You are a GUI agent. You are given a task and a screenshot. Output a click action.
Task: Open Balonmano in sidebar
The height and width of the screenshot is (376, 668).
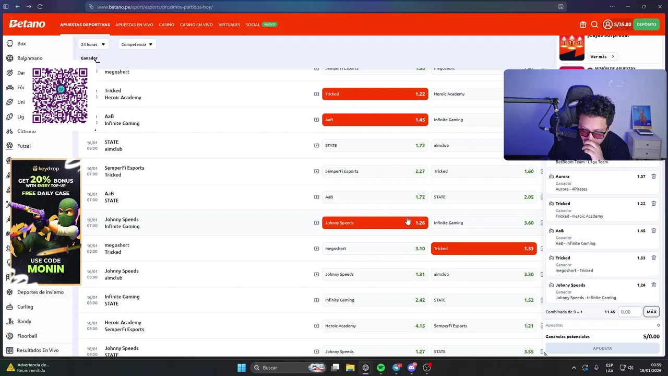coord(30,58)
